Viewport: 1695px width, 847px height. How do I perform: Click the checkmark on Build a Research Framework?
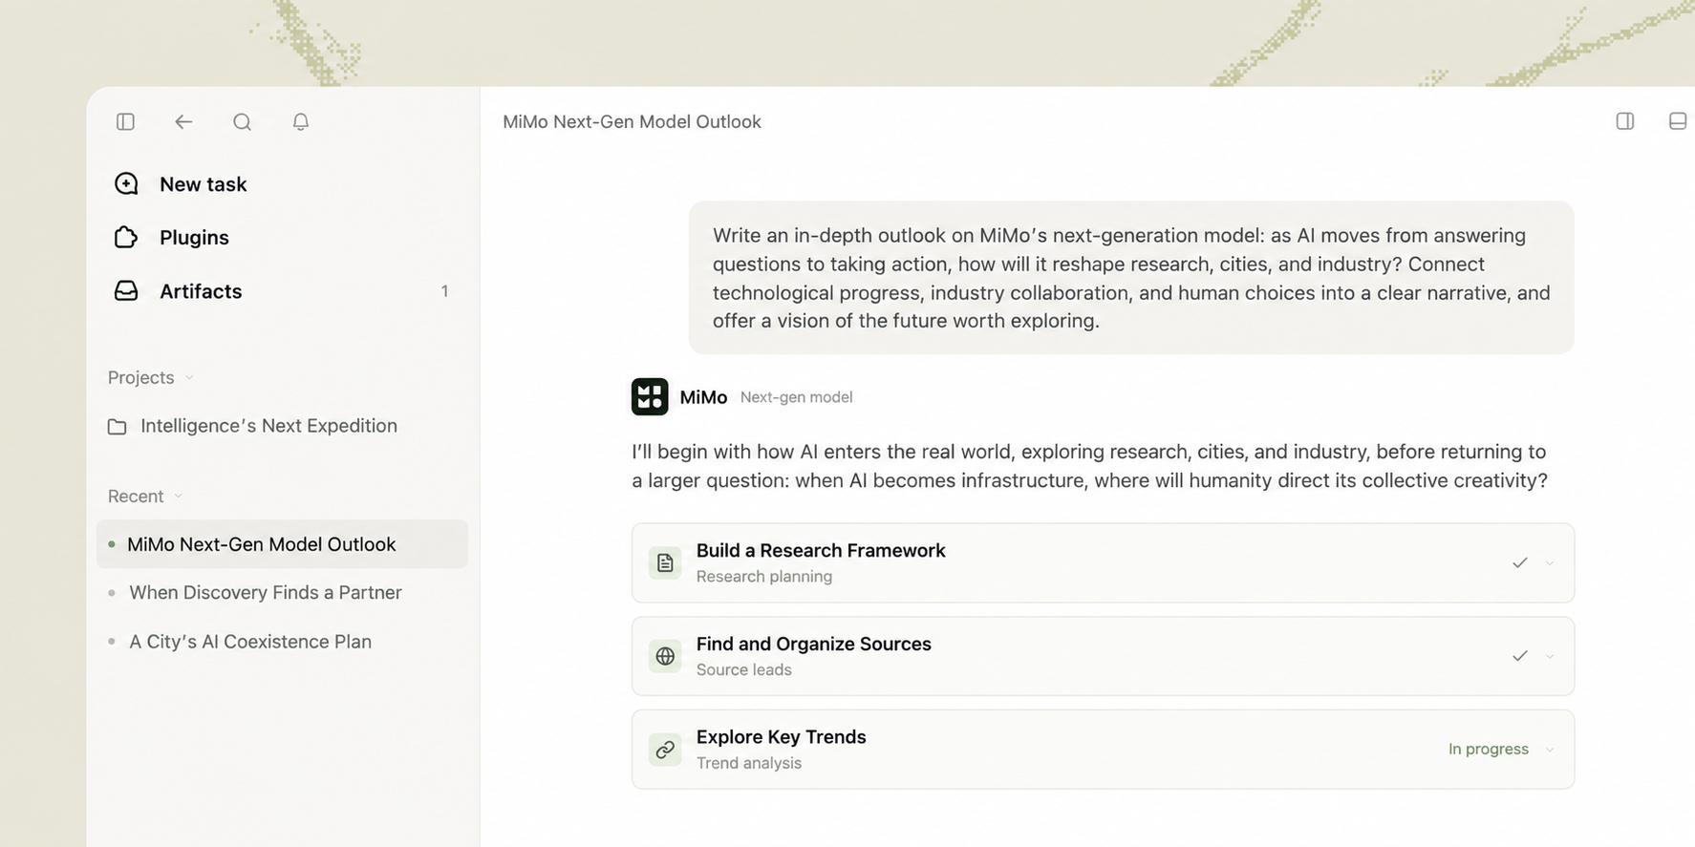pos(1519,562)
